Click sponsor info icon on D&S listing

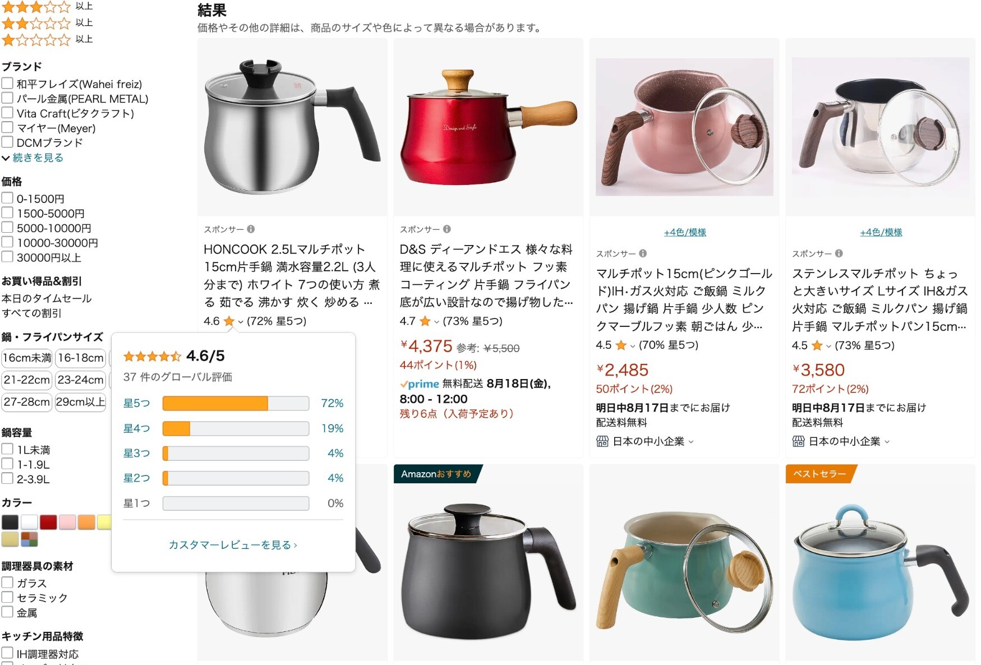[447, 229]
